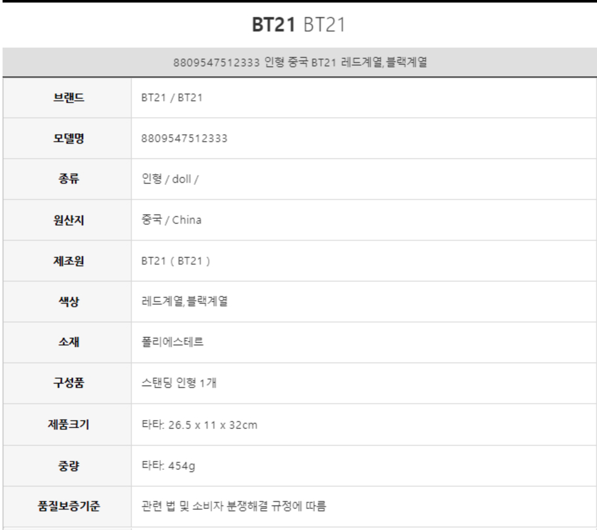Click the 제조원 row label

[68, 261]
